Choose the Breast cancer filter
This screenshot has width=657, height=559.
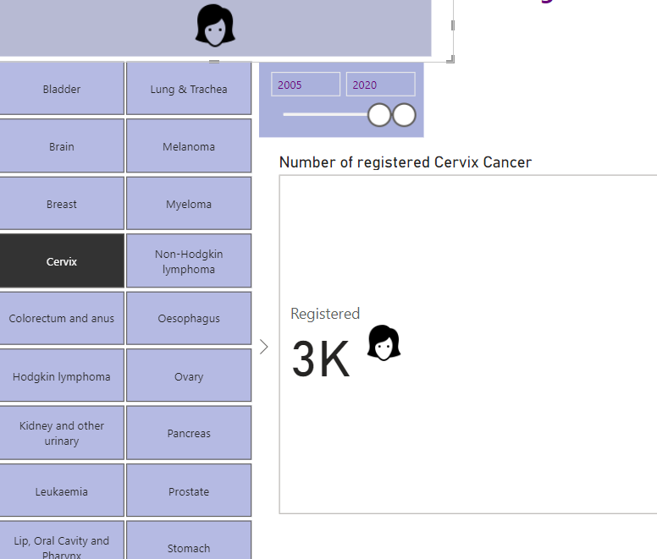(x=62, y=204)
